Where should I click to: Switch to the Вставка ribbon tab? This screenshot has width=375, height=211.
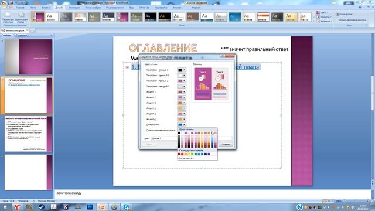[x=46, y=8]
